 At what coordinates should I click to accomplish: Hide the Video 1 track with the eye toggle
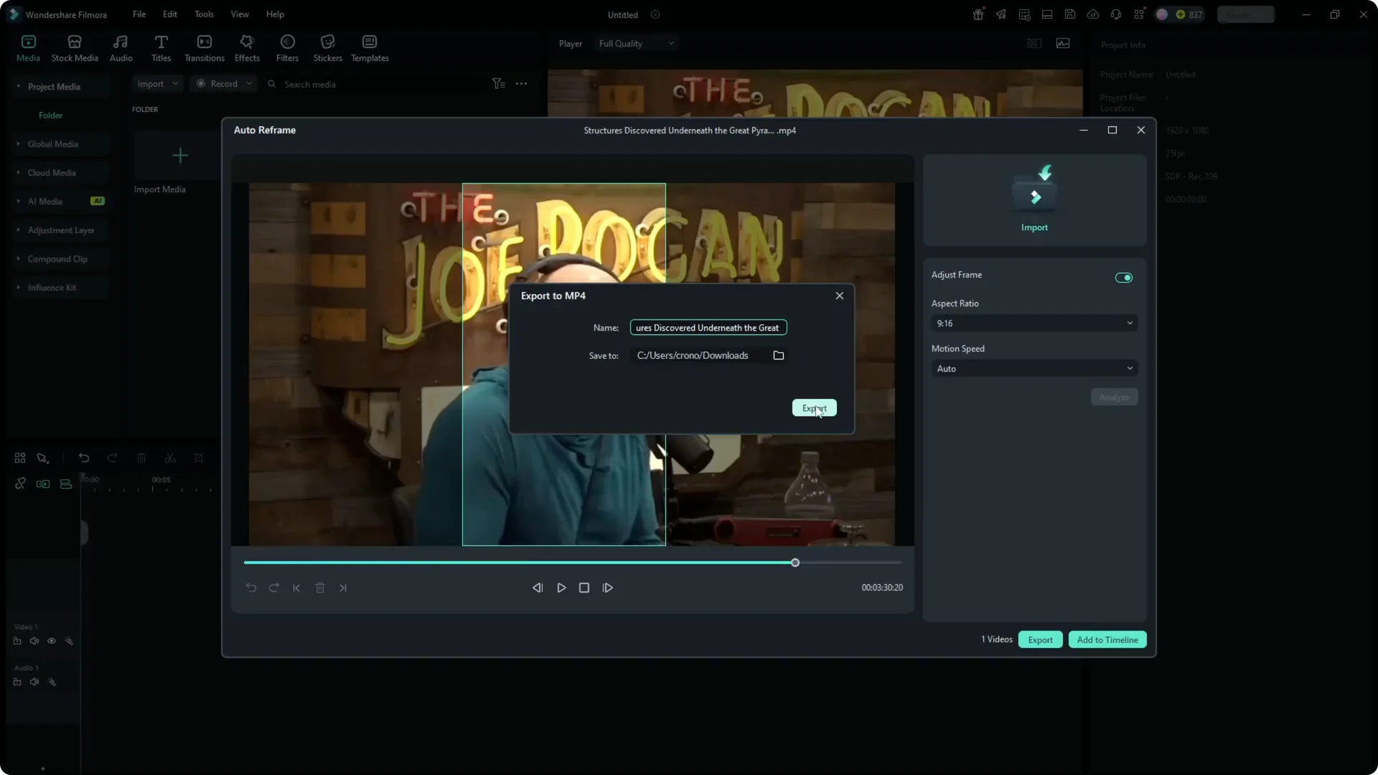point(51,641)
